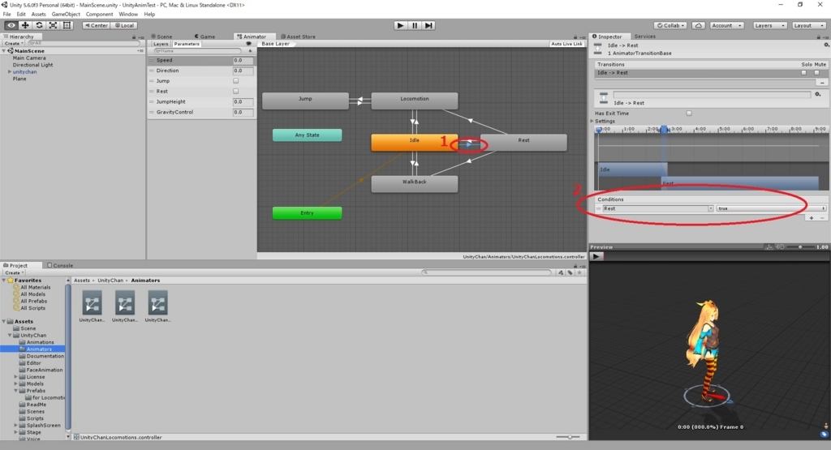The height and width of the screenshot is (450, 831).
Task: Switch to the Console tab
Action: (60, 265)
